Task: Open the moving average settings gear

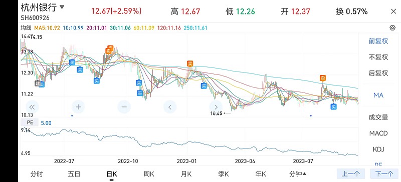Action: (392, 28)
